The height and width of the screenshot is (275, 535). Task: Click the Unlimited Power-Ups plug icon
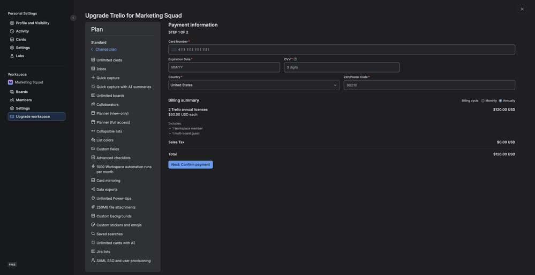pyautogui.click(x=93, y=198)
